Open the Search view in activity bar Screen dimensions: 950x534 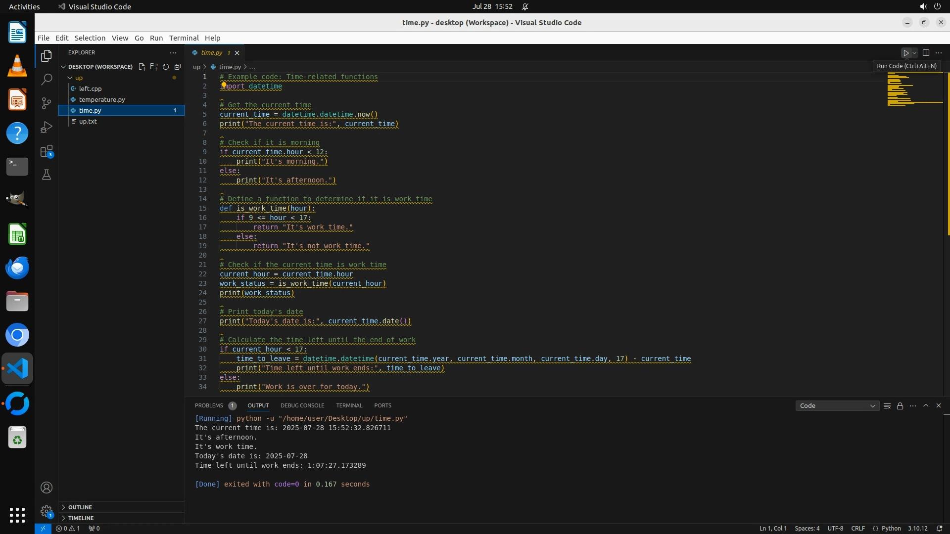click(47, 79)
